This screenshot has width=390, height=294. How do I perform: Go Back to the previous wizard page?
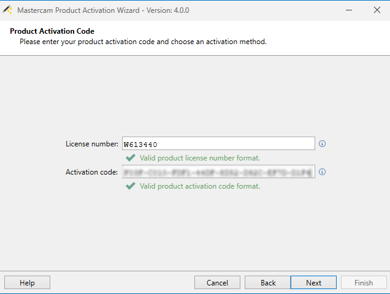[x=268, y=283]
